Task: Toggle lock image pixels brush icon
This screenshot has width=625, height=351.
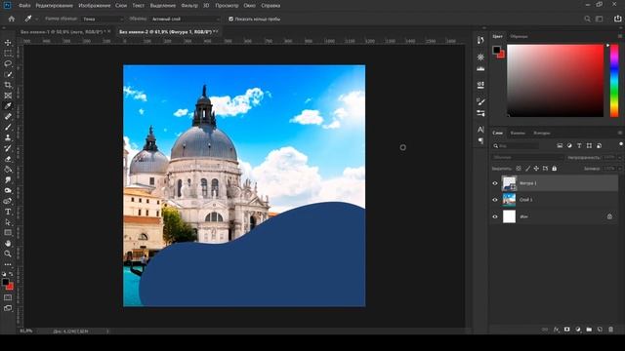Action: [x=527, y=169]
